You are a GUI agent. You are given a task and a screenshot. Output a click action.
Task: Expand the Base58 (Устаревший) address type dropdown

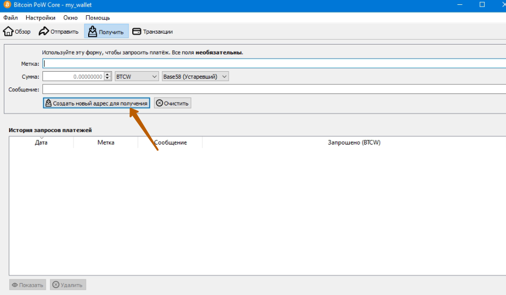pos(195,77)
